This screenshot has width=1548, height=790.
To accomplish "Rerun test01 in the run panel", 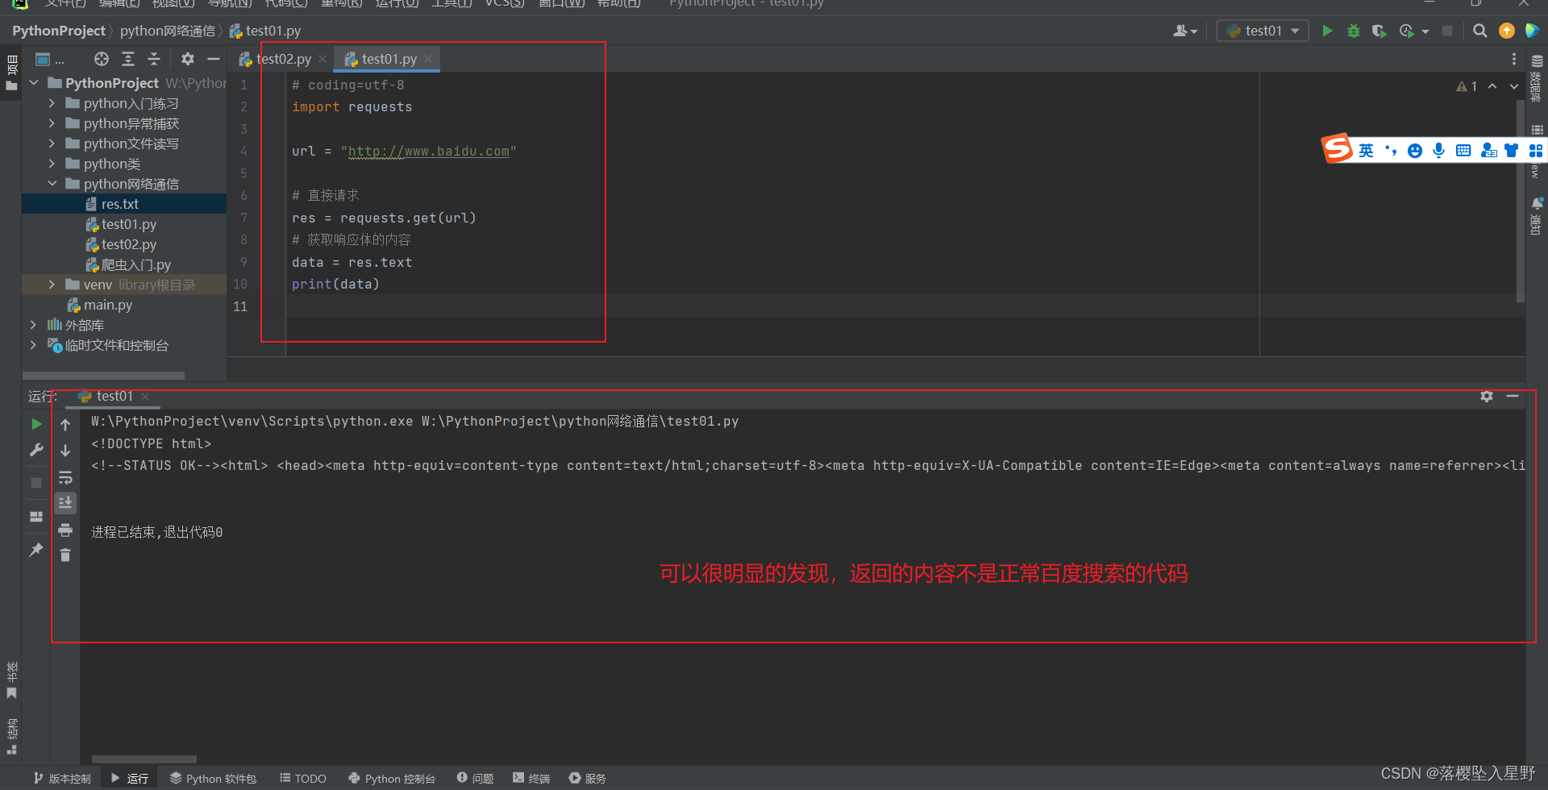I will click(x=36, y=424).
